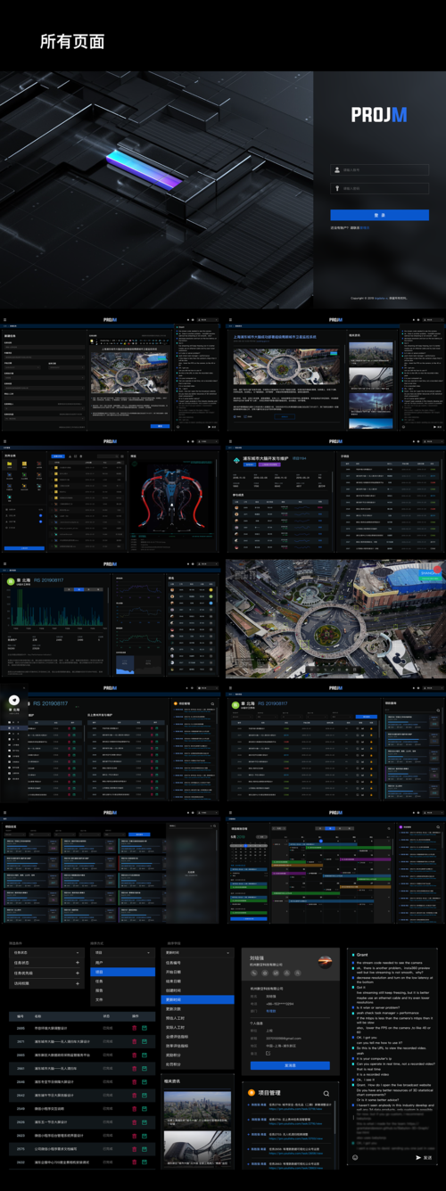Click the send arrow icon in chat panel
Screen dimensions: 446x1191
click(x=417, y=1157)
